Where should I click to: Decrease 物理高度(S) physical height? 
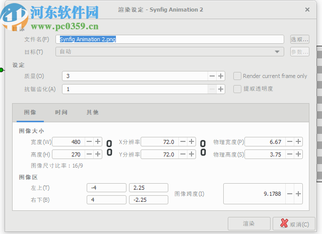coord(290,154)
